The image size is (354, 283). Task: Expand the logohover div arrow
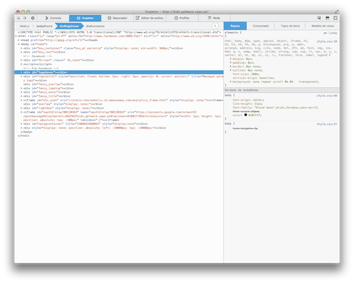(22, 73)
